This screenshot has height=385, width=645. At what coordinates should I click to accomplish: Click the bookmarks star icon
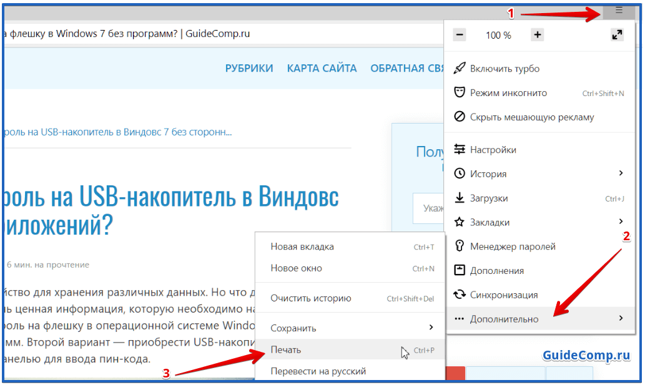[460, 222]
